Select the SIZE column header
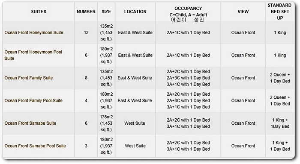Screen dimensions: 300x164 tap(106, 12)
